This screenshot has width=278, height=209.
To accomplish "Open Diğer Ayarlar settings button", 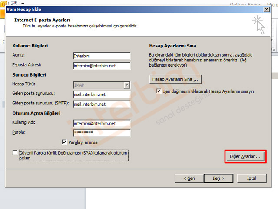I will (245, 156).
